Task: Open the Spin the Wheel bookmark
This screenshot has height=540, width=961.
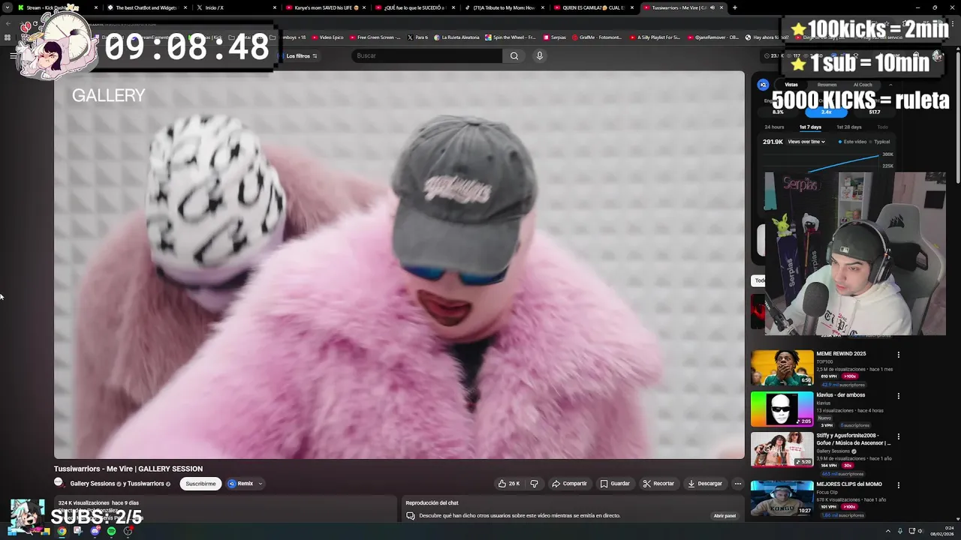Action: pyautogui.click(x=511, y=37)
